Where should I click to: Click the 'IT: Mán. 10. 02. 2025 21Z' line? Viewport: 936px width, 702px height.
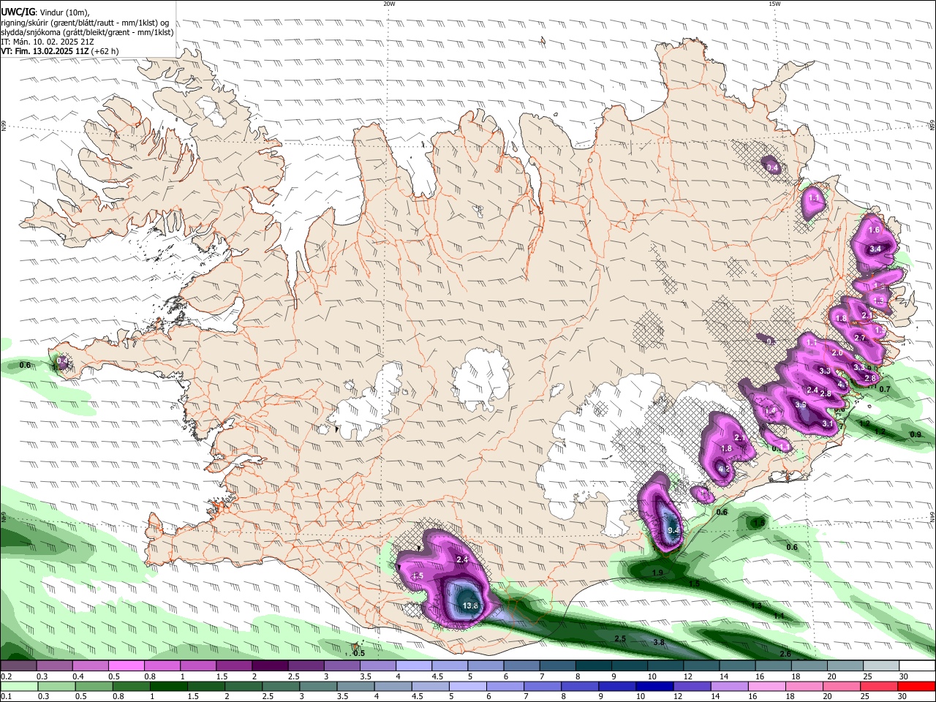46,42
